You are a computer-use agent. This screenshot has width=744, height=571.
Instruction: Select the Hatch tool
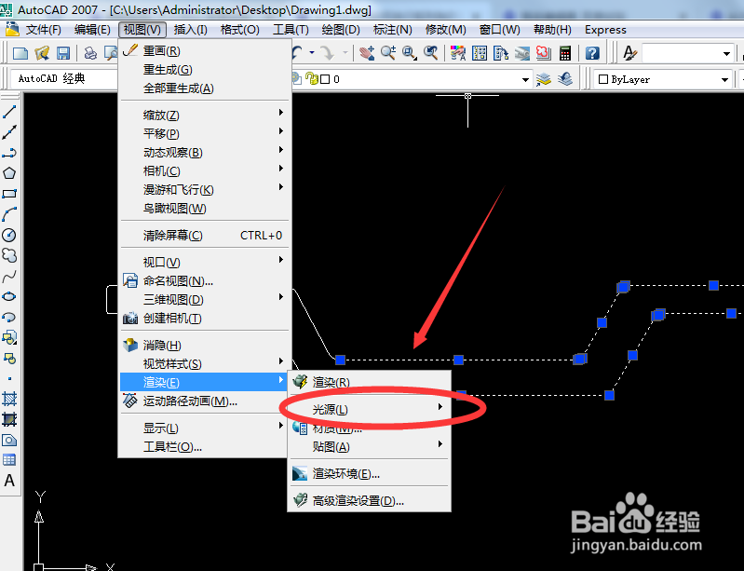(x=9, y=400)
